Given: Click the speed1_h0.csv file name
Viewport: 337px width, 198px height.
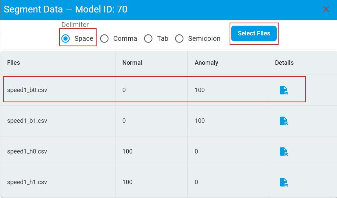Looking at the screenshot, I should click(x=27, y=151).
